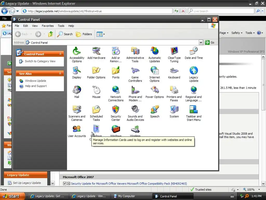Open User Accounts
Viewport: 266px width, 200px height.
pyautogui.click(x=77, y=131)
